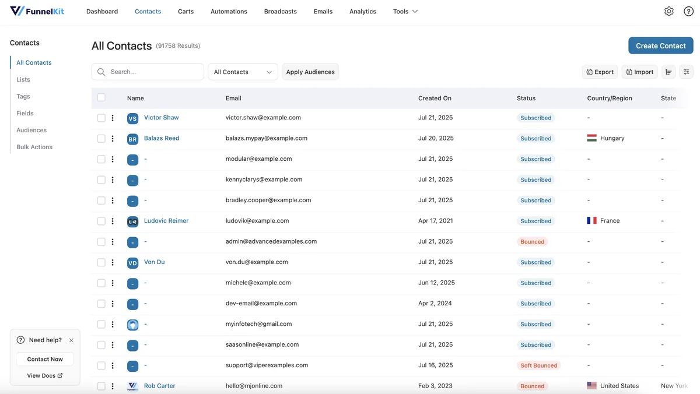
Task: Click the Bounced badge for admin@advancedexamples.com
Action: tap(532, 242)
